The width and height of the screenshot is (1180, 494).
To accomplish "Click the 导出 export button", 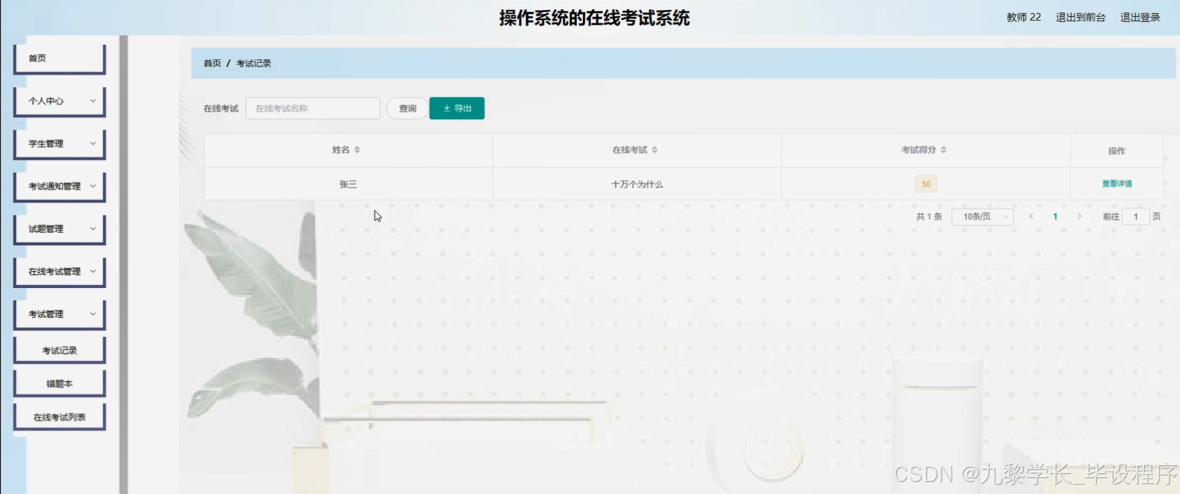I will (x=457, y=108).
